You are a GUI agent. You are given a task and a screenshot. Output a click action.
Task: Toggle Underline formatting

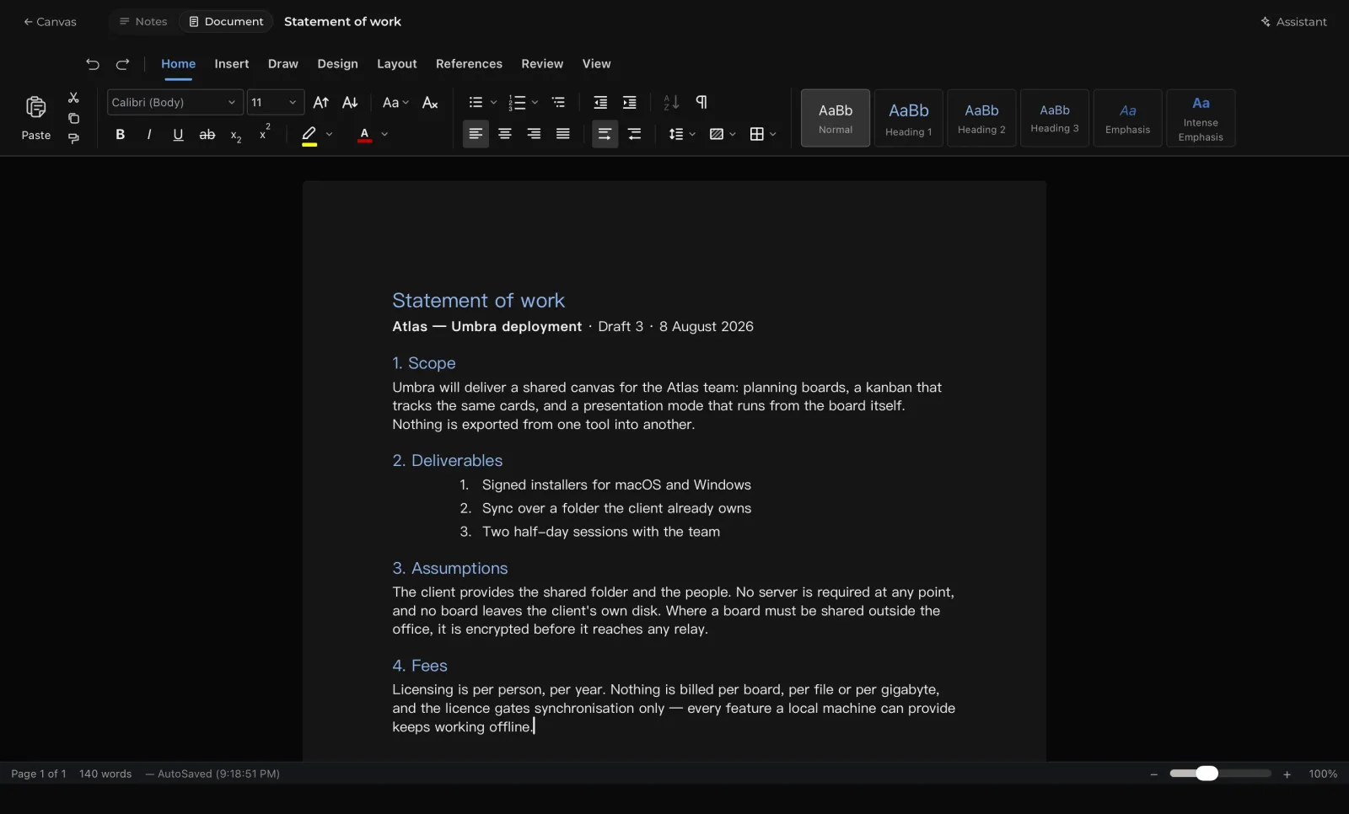pyautogui.click(x=178, y=134)
